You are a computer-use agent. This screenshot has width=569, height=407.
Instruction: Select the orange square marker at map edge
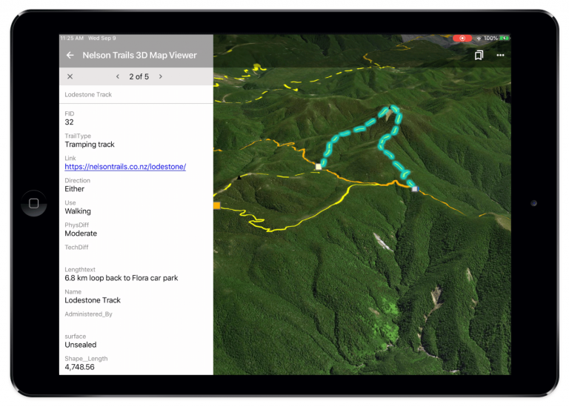[217, 205]
